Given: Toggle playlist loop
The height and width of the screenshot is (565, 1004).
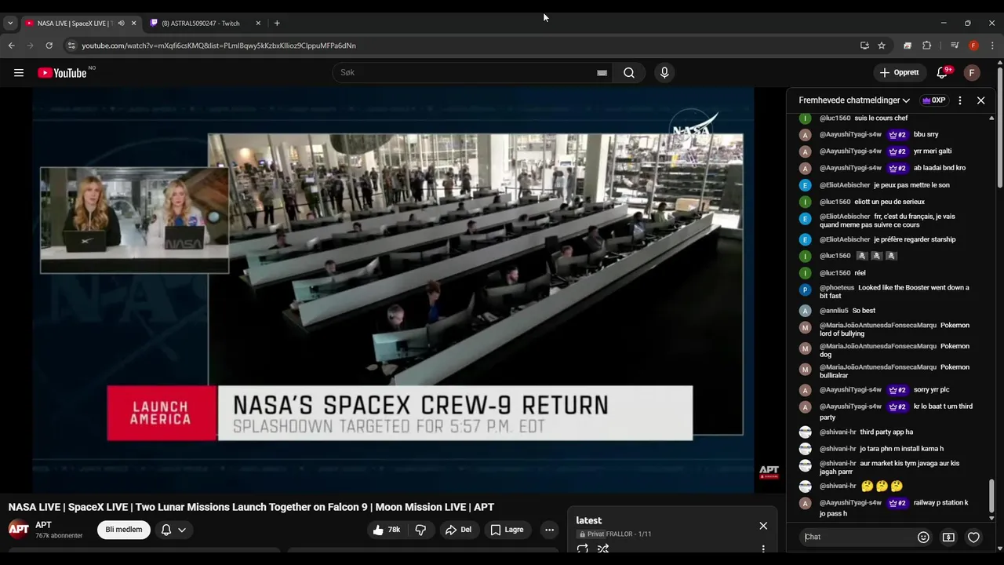Looking at the screenshot, I should coord(583,549).
